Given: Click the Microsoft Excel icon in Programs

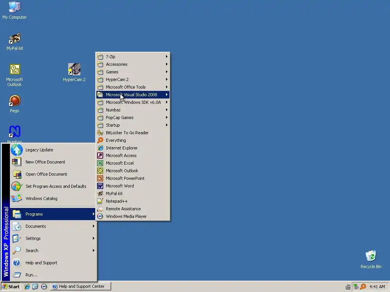Looking at the screenshot, I should [x=100, y=163].
